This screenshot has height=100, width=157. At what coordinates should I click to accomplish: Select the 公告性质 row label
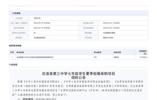[x=19, y=18]
